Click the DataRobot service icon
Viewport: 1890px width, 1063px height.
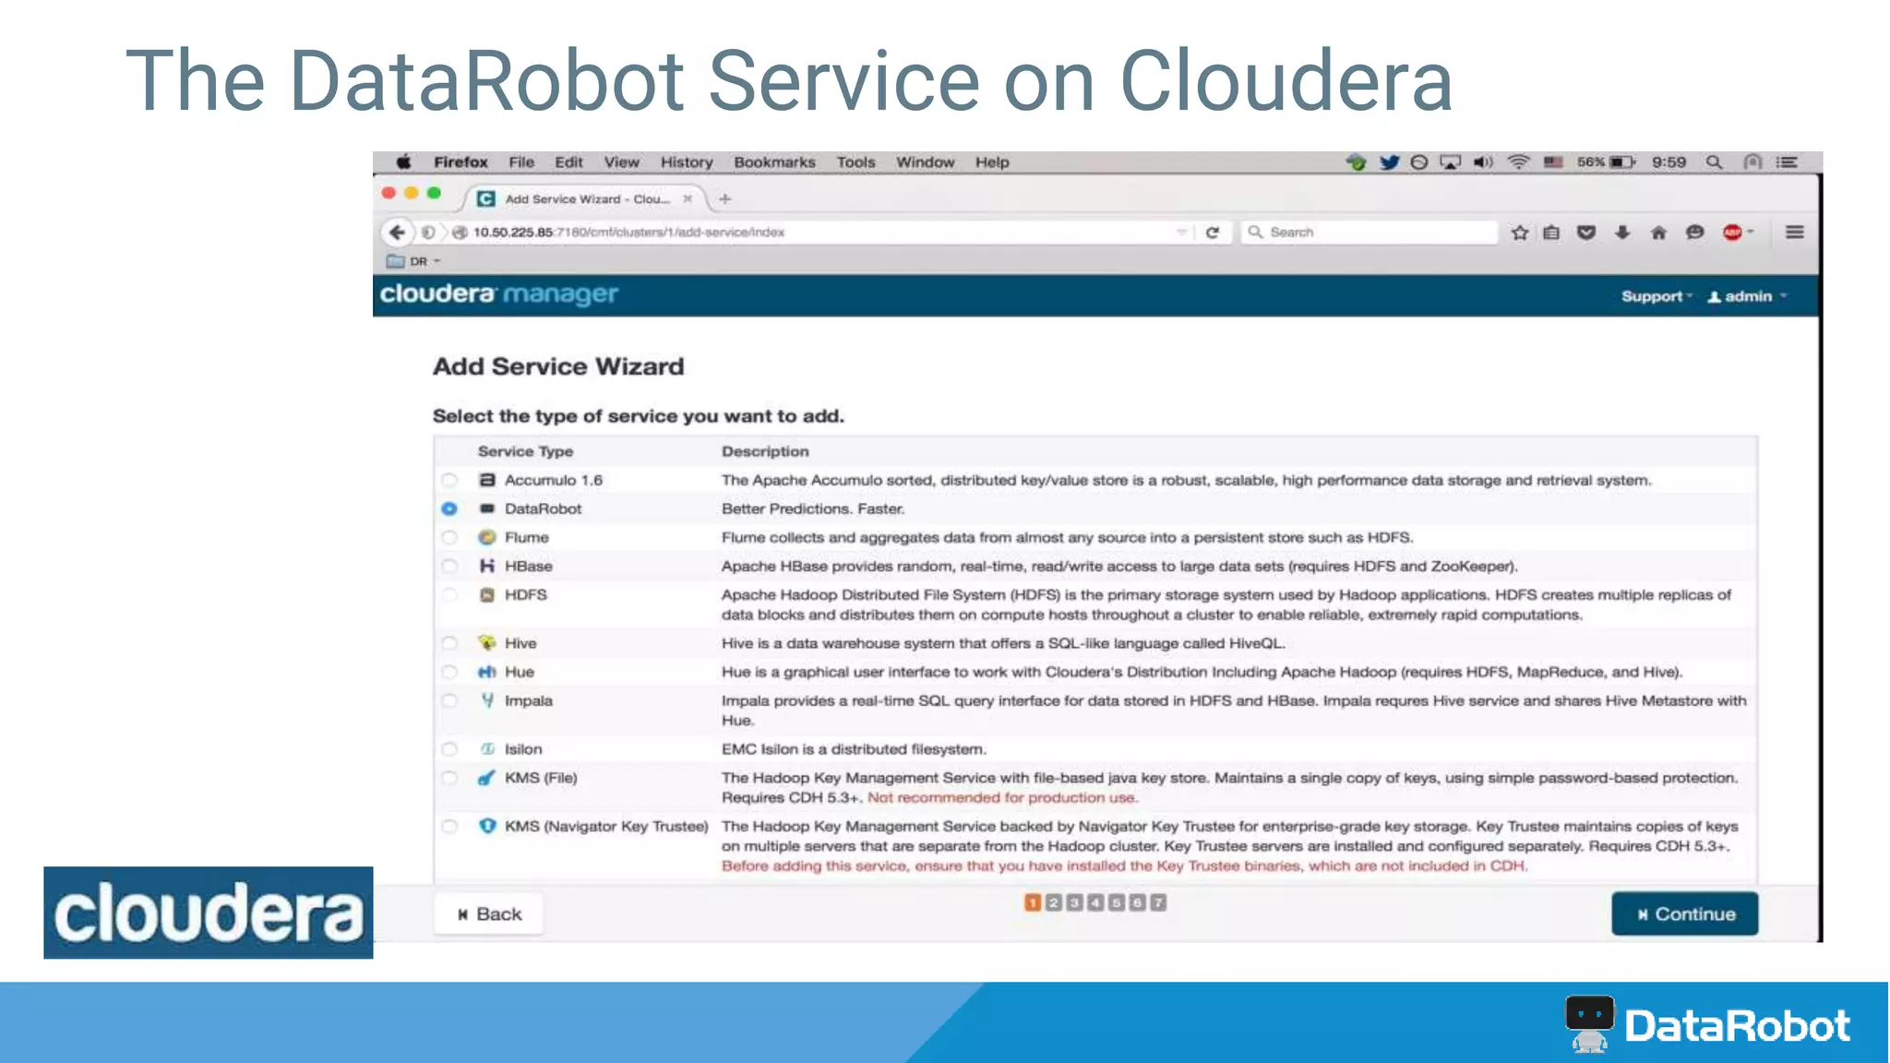point(487,508)
